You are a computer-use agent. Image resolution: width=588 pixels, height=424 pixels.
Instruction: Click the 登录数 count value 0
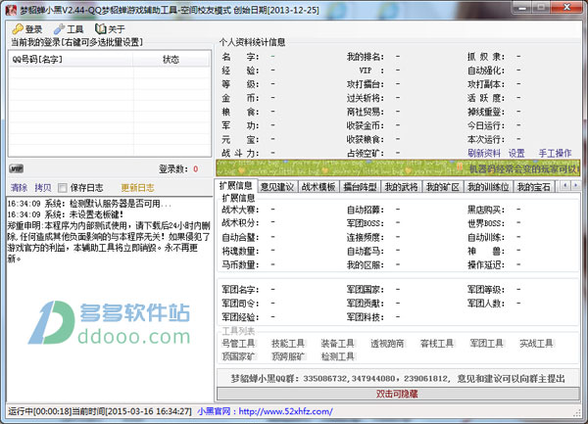coord(195,169)
